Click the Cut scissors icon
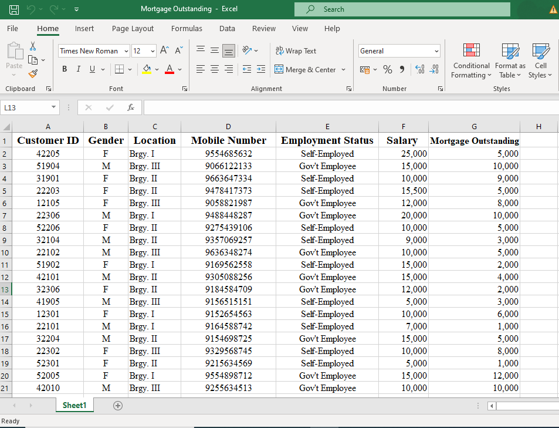 (33, 46)
